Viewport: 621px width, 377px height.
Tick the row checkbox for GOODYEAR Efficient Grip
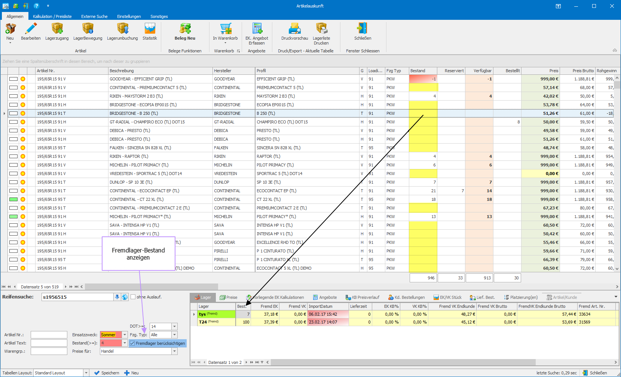(13, 79)
